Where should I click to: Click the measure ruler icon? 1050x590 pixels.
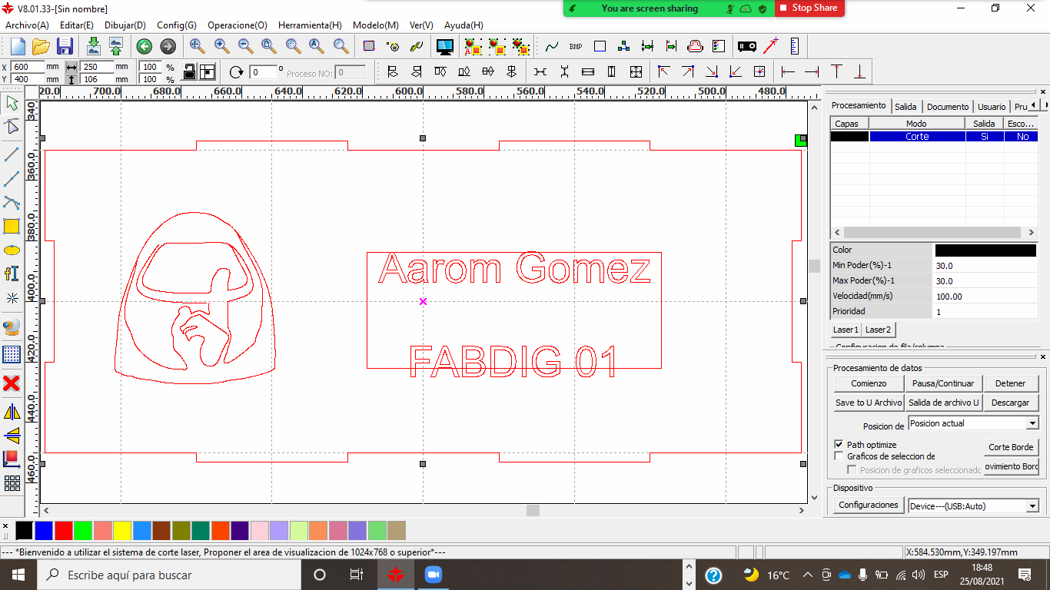pos(794,46)
